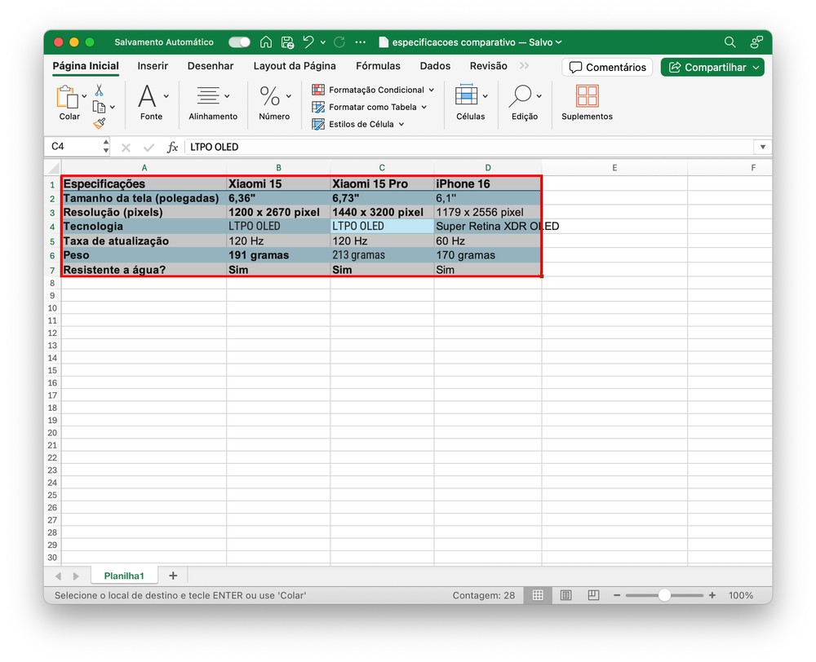Open the Fórmulas ribbon tab
Viewport: 816px width, 662px height.
[x=378, y=66]
